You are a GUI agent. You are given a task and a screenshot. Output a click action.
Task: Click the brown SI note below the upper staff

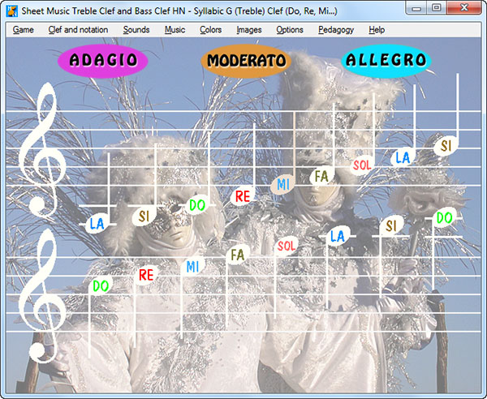click(x=144, y=216)
